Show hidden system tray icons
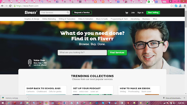Viewport: 187px width, 105px height. 161,103
